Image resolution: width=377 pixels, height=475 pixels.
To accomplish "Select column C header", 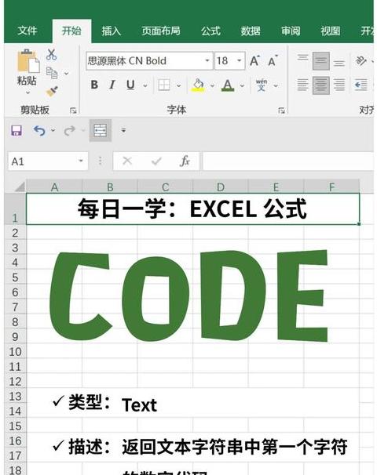I will click(x=166, y=187).
